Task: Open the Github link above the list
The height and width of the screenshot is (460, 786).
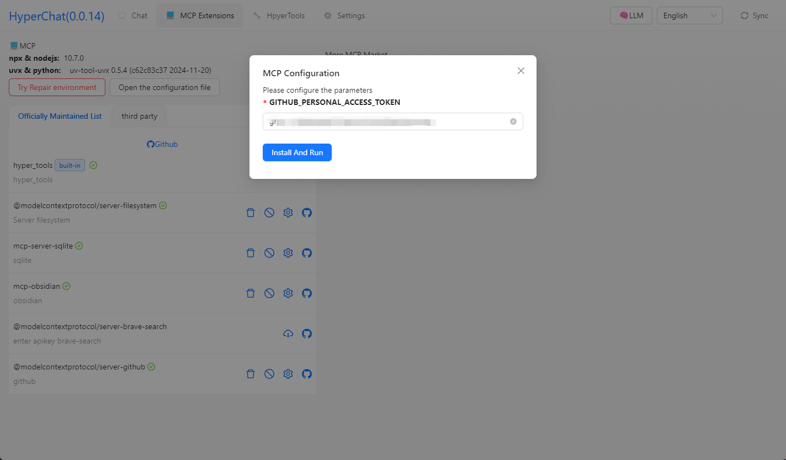Action: pos(162,144)
